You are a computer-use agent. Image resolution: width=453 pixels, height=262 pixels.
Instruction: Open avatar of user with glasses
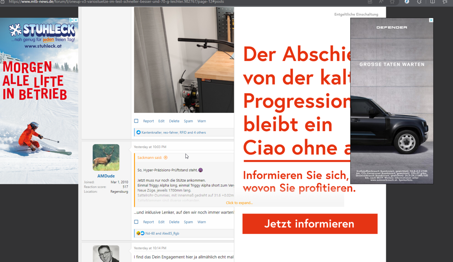pyautogui.click(x=106, y=254)
